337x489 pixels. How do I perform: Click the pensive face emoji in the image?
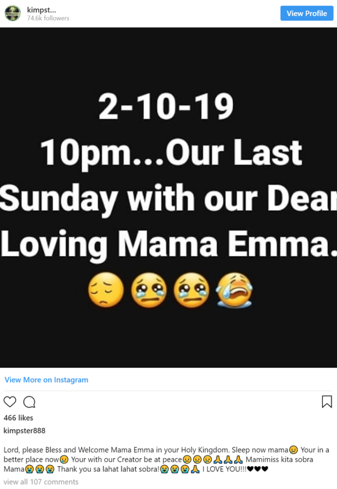[106, 290]
